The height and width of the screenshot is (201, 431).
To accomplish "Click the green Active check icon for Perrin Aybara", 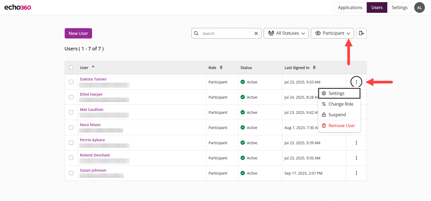I will coord(243,143).
